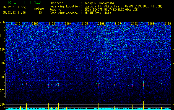Click the 2104 time marker
Screen dimensions: 174x110
point(68,24)
